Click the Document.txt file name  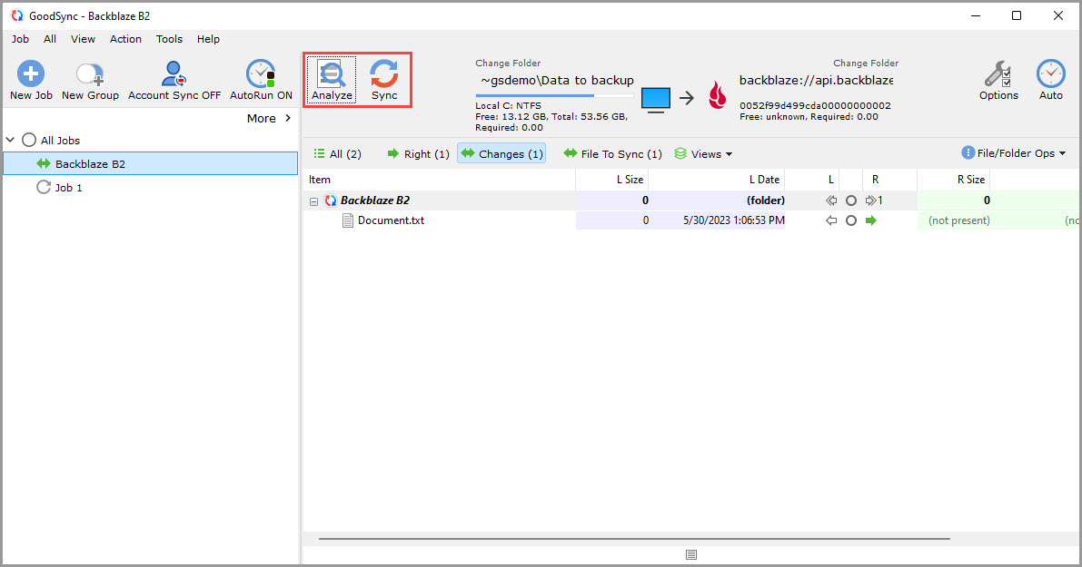click(x=391, y=220)
